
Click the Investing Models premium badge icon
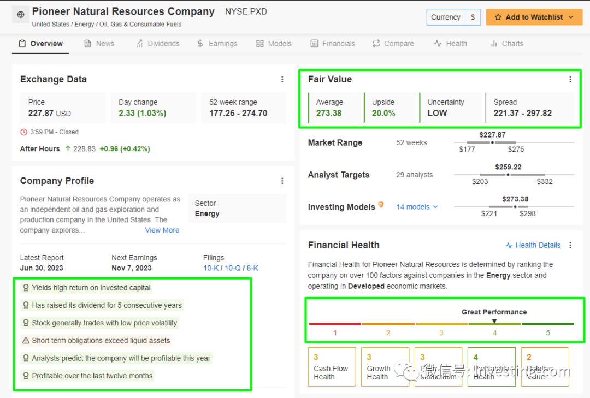pyautogui.click(x=381, y=205)
